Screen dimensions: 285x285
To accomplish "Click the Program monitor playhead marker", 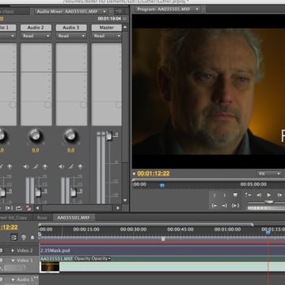I will point(162,186).
